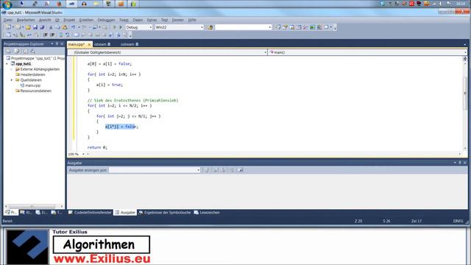Click the Windows Start orb

7,4
